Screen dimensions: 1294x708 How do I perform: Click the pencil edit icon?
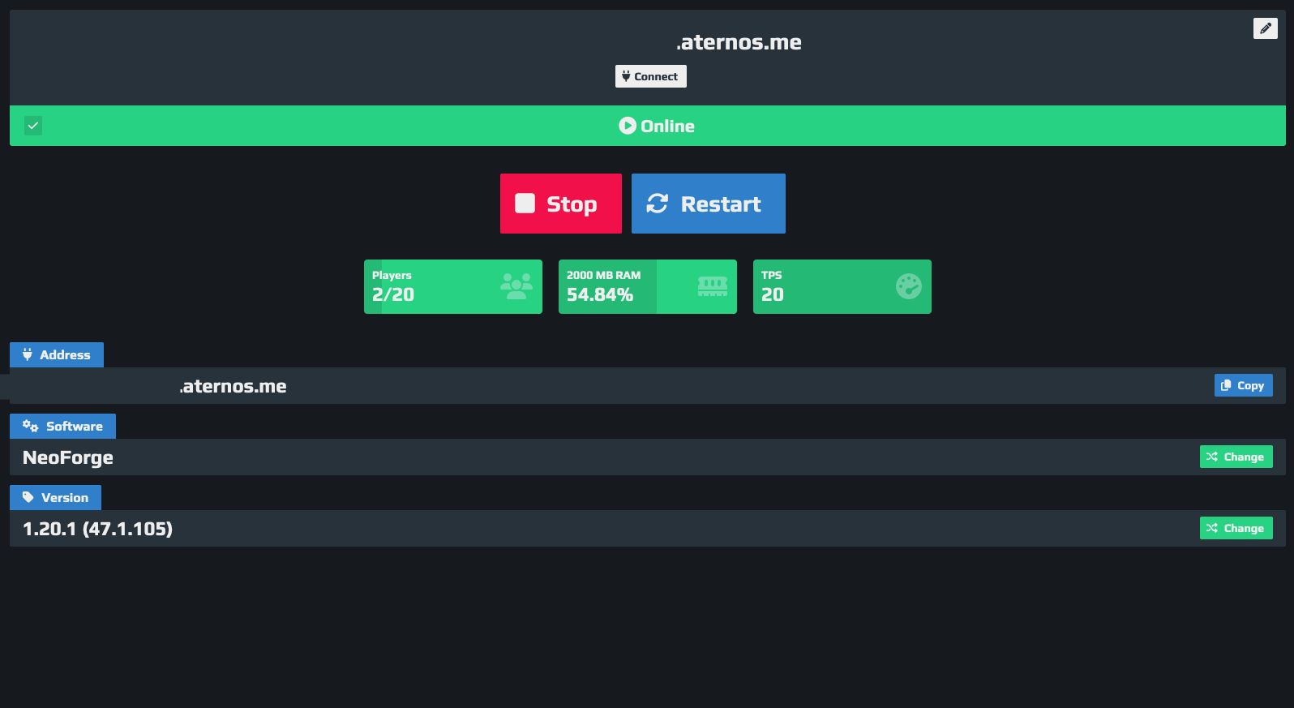(x=1265, y=28)
